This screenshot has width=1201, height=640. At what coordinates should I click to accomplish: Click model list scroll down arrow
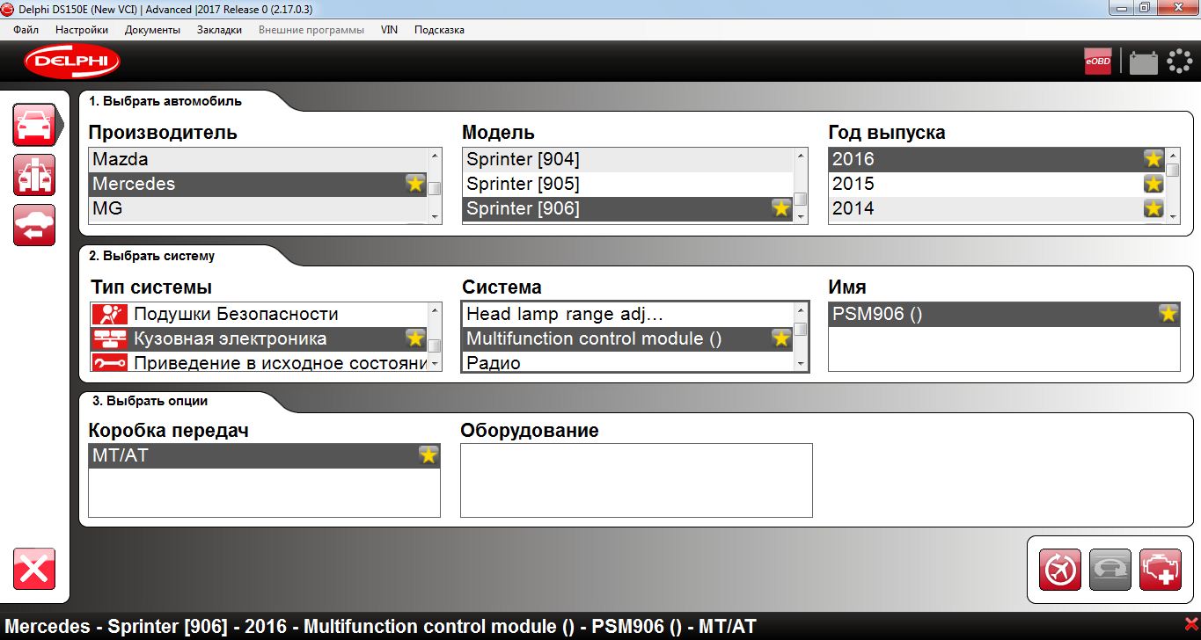coord(801,215)
